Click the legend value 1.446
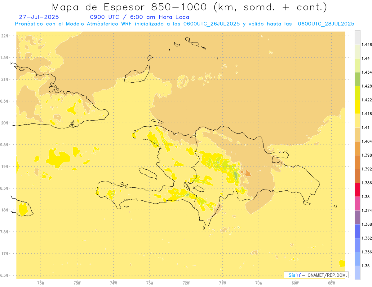 367,45
